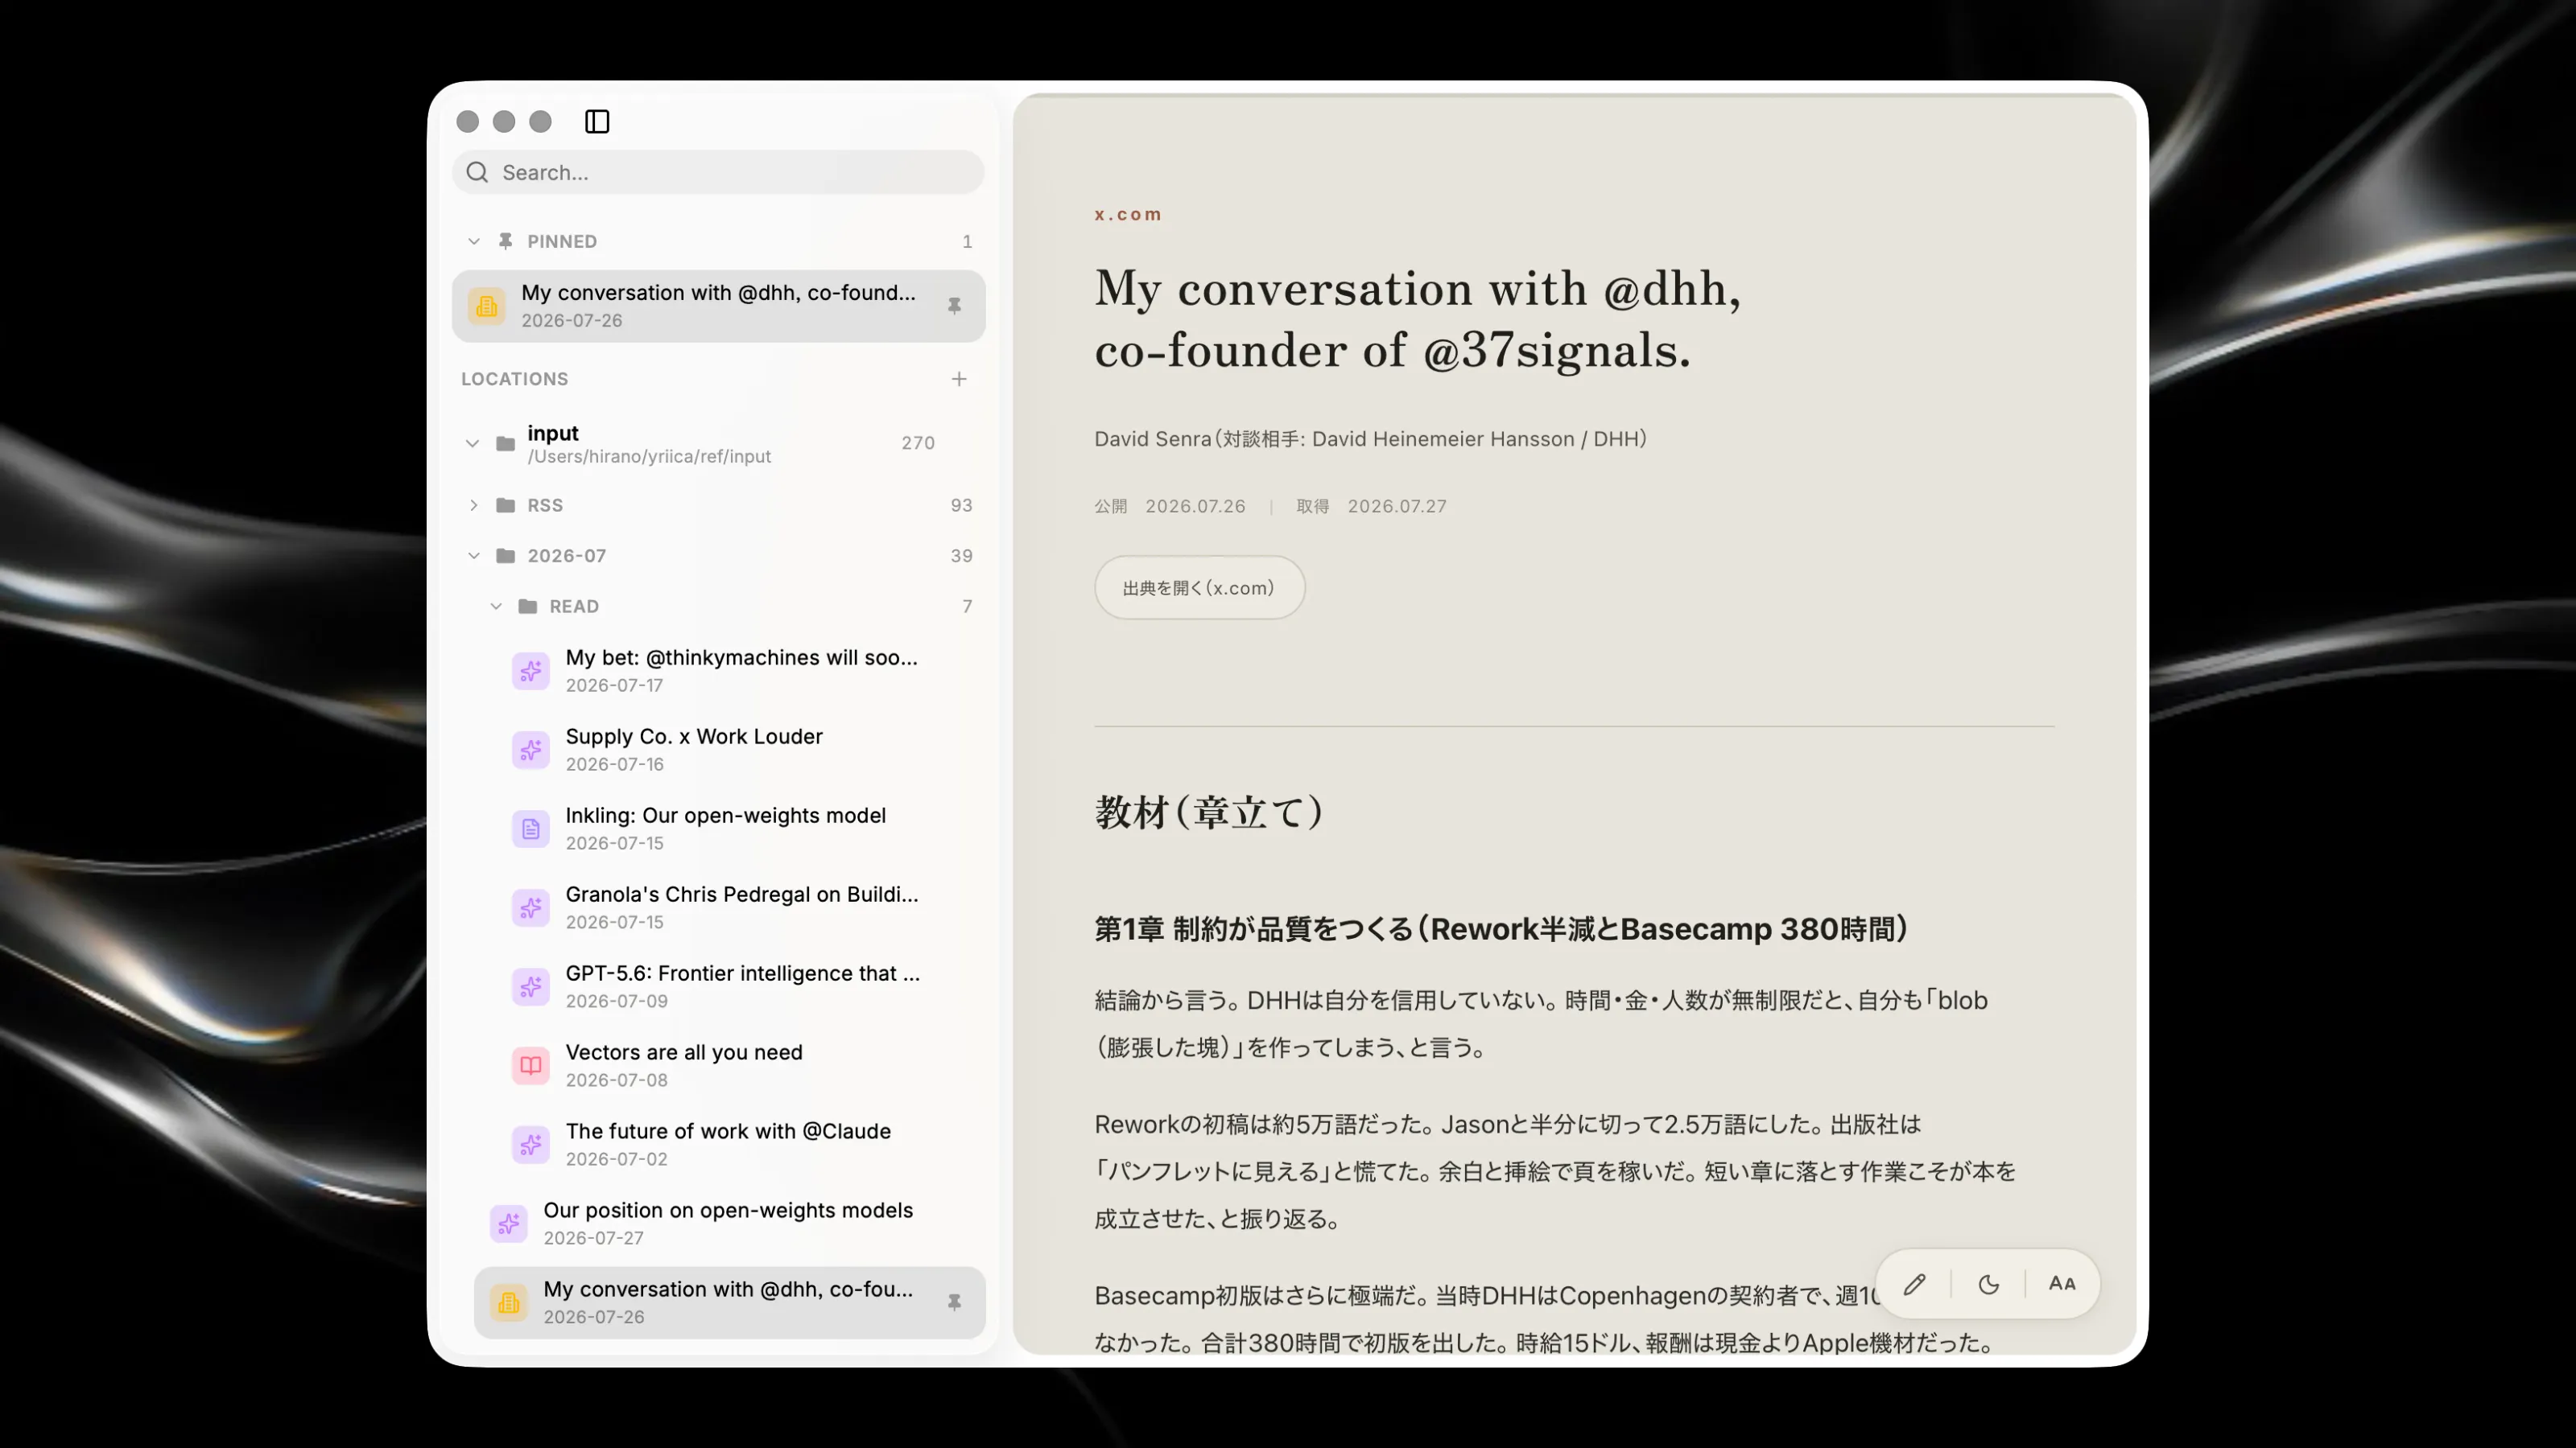The height and width of the screenshot is (1448, 2576).
Task: Unpin the pinned conversation via pin icon
Action: (x=954, y=306)
